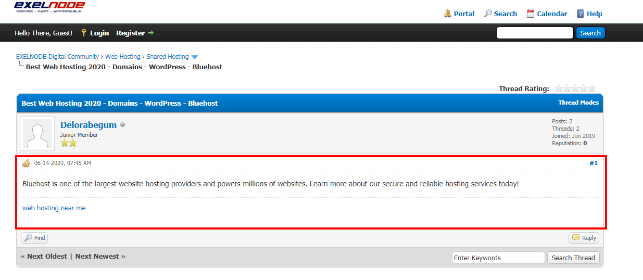Click the thread title in blue header bar
The width and height of the screenshot is (643, 280).
pos(120,103)
